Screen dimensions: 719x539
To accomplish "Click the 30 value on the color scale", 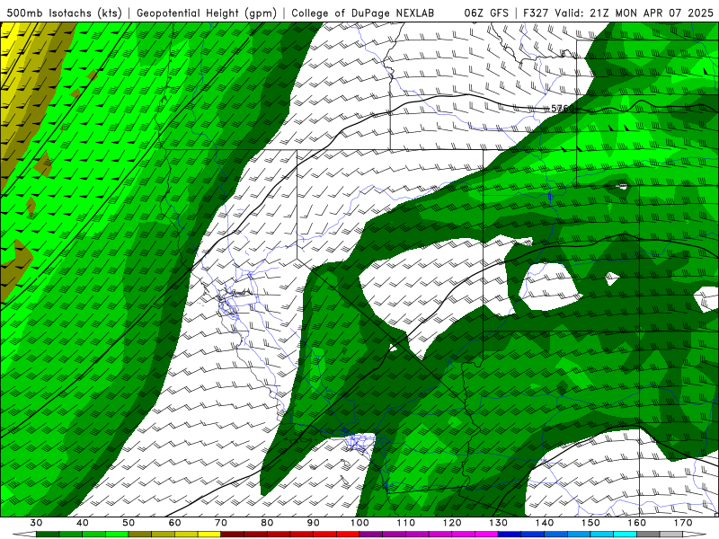I will coord(36,523).
